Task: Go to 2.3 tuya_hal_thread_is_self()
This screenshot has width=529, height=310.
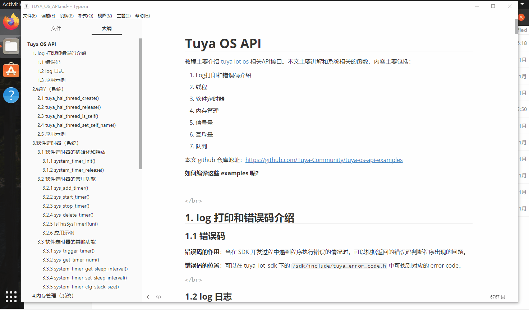Action: tap(68, 116)
